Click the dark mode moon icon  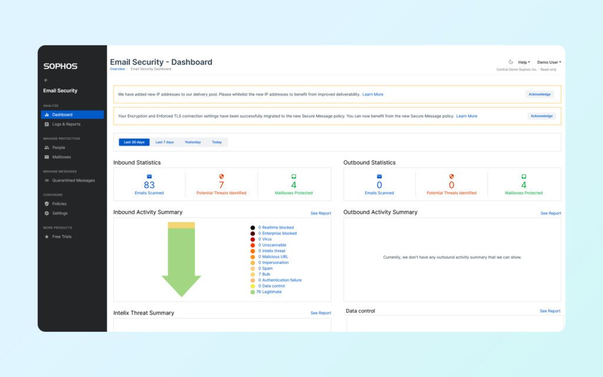[510, 62]
